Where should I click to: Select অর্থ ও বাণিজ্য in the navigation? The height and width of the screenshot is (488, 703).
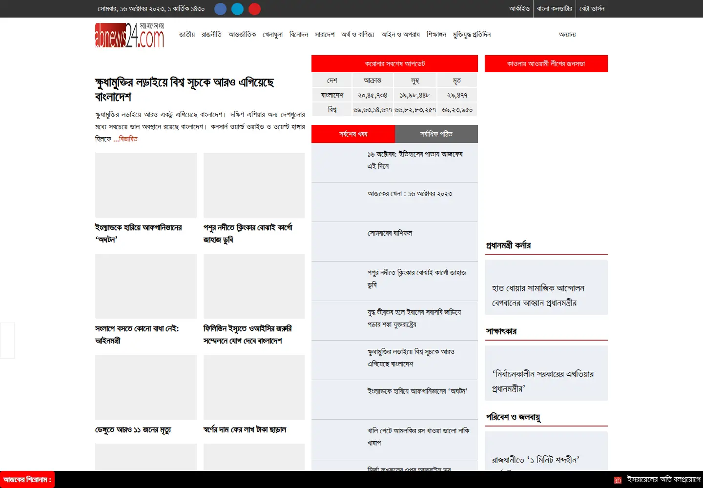(x=358, y=35)
